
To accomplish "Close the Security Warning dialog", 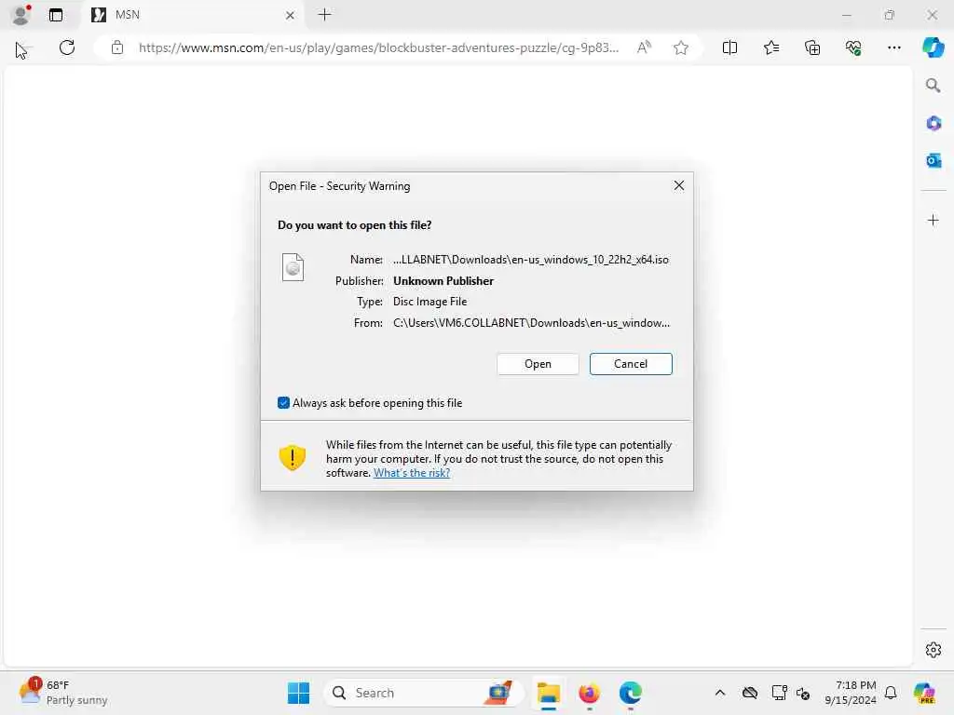I will pos(679,185).
